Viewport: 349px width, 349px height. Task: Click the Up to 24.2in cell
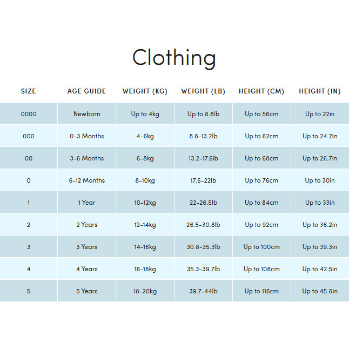tap(320, 136)
